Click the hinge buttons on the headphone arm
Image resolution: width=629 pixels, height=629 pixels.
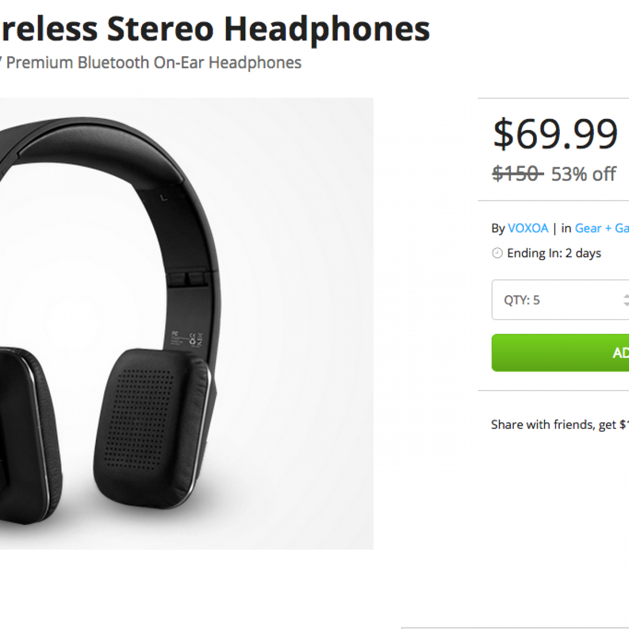(x=188, y=278)
